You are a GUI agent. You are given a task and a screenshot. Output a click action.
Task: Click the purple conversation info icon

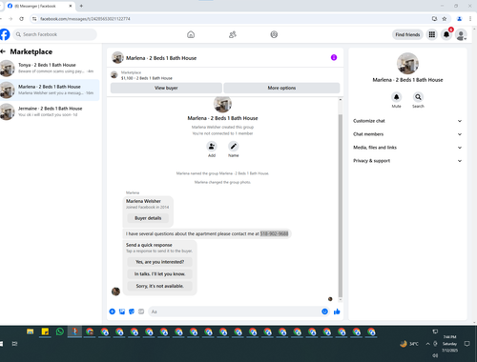pyautogui.click(x=334, y=57)
